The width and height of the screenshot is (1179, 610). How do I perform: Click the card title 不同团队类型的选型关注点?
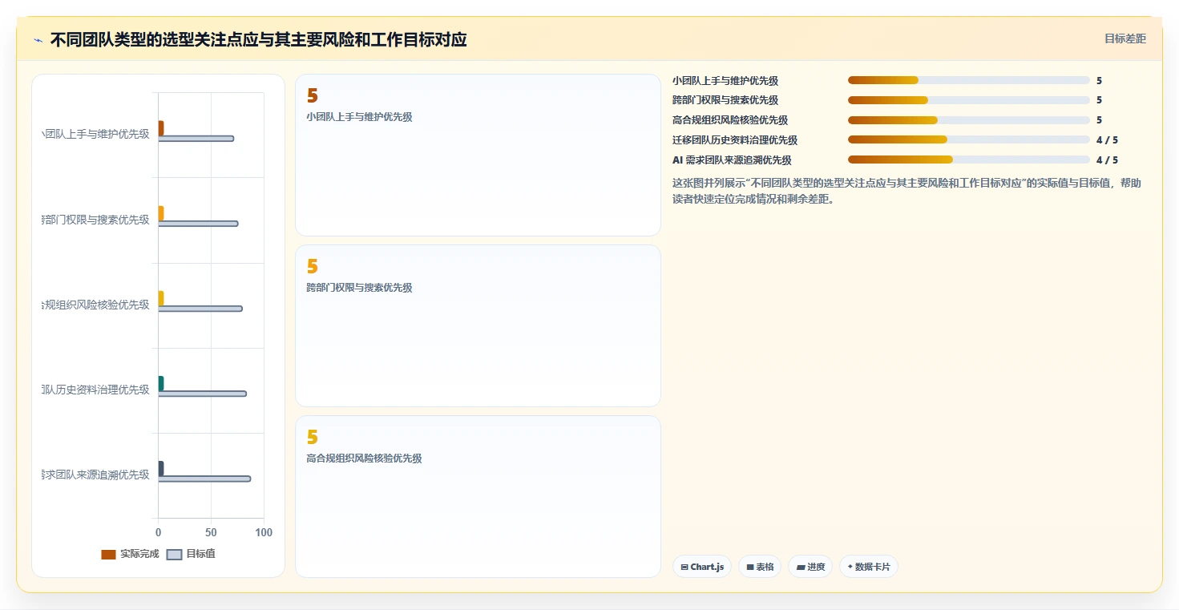click(x=258, y=39)
